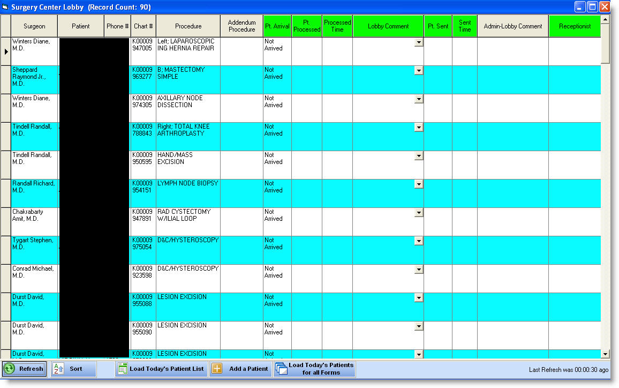
Task: Click the green Refresh icon
Action: point(10,369)
